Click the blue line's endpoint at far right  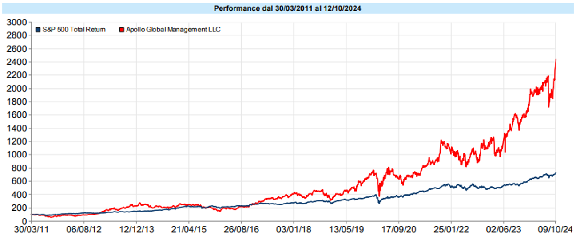click(x=556, y=173)
